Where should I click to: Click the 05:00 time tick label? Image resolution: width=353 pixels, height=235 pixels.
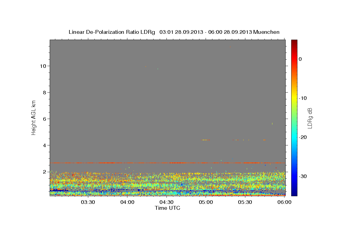coord(206,202)
